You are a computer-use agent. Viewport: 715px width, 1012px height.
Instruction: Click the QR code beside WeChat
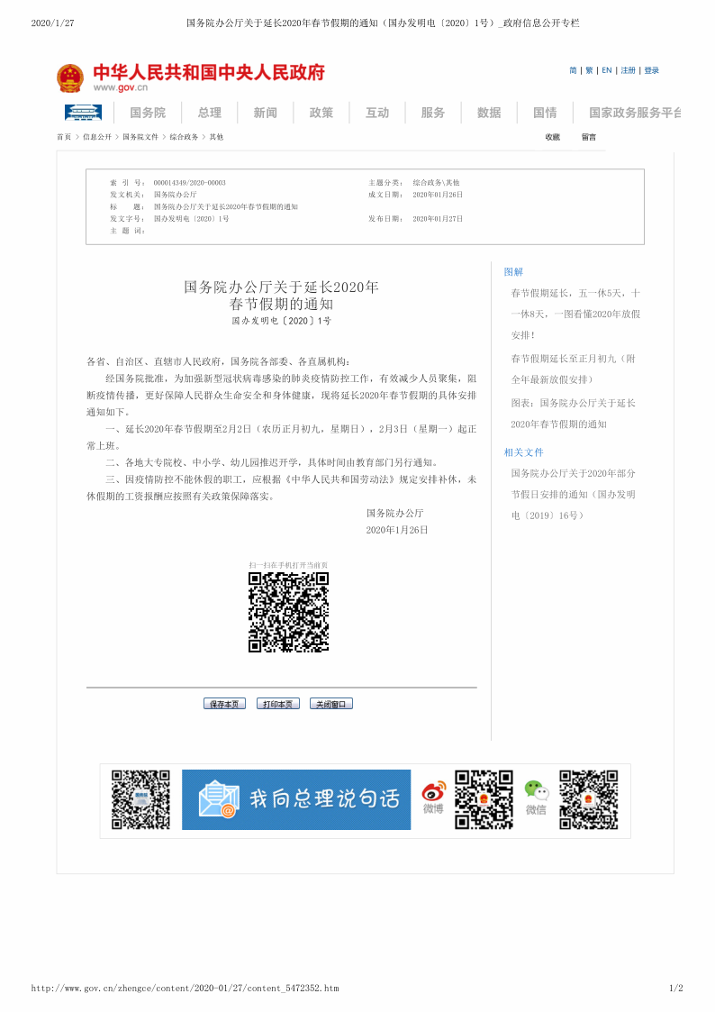(x=588, y=799)
